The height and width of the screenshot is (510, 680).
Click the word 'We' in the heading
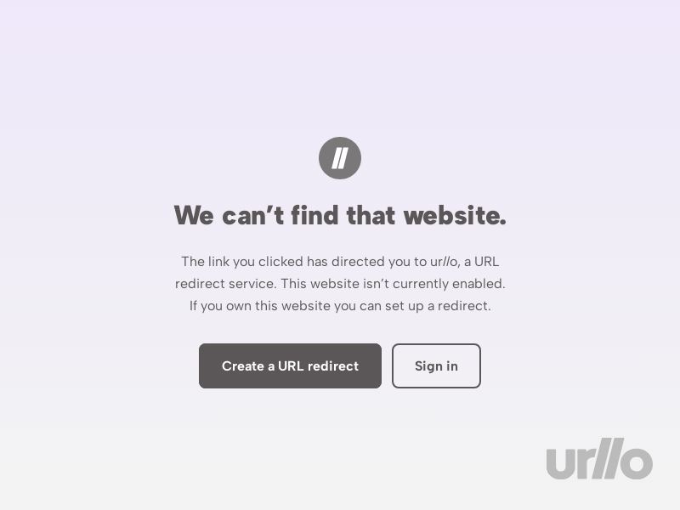pos(194,216)
